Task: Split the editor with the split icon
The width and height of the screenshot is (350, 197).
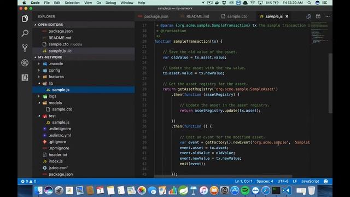Action: pos(318,16)
